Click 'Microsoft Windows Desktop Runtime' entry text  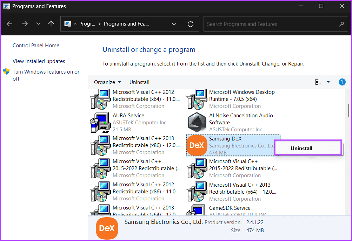(242, 95)
